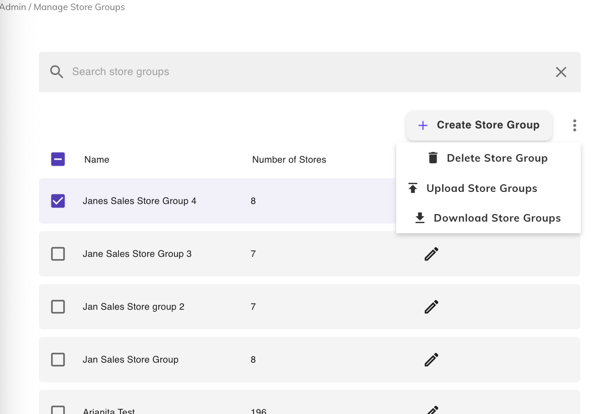This screenshot has height=414, width=607.
Task: Click the trash icon in the menu
Action: [x=433, y=158]
